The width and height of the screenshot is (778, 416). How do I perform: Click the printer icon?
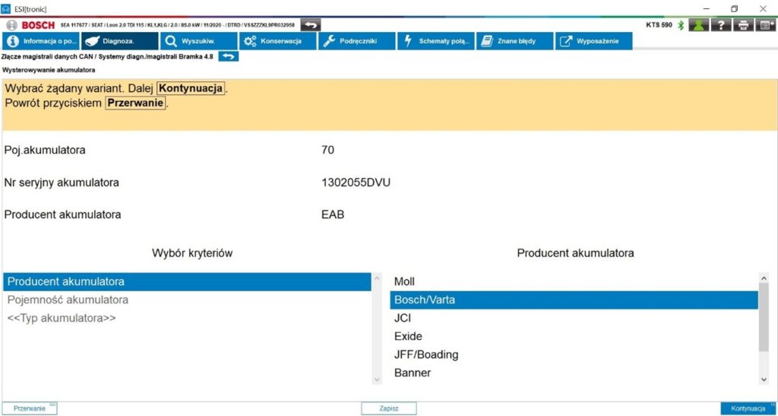743,25
